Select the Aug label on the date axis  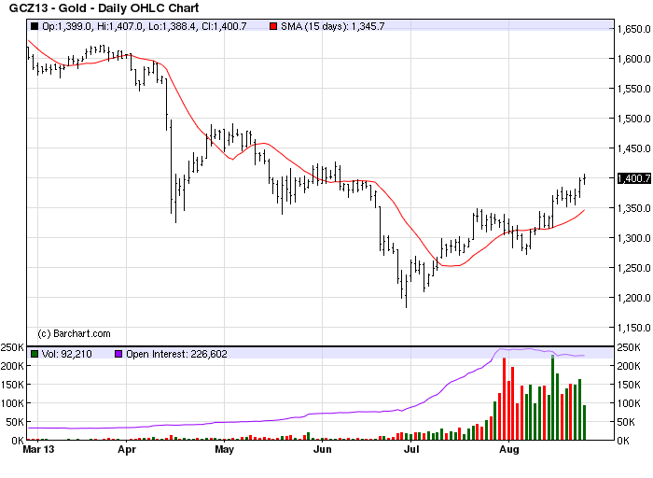509,449
